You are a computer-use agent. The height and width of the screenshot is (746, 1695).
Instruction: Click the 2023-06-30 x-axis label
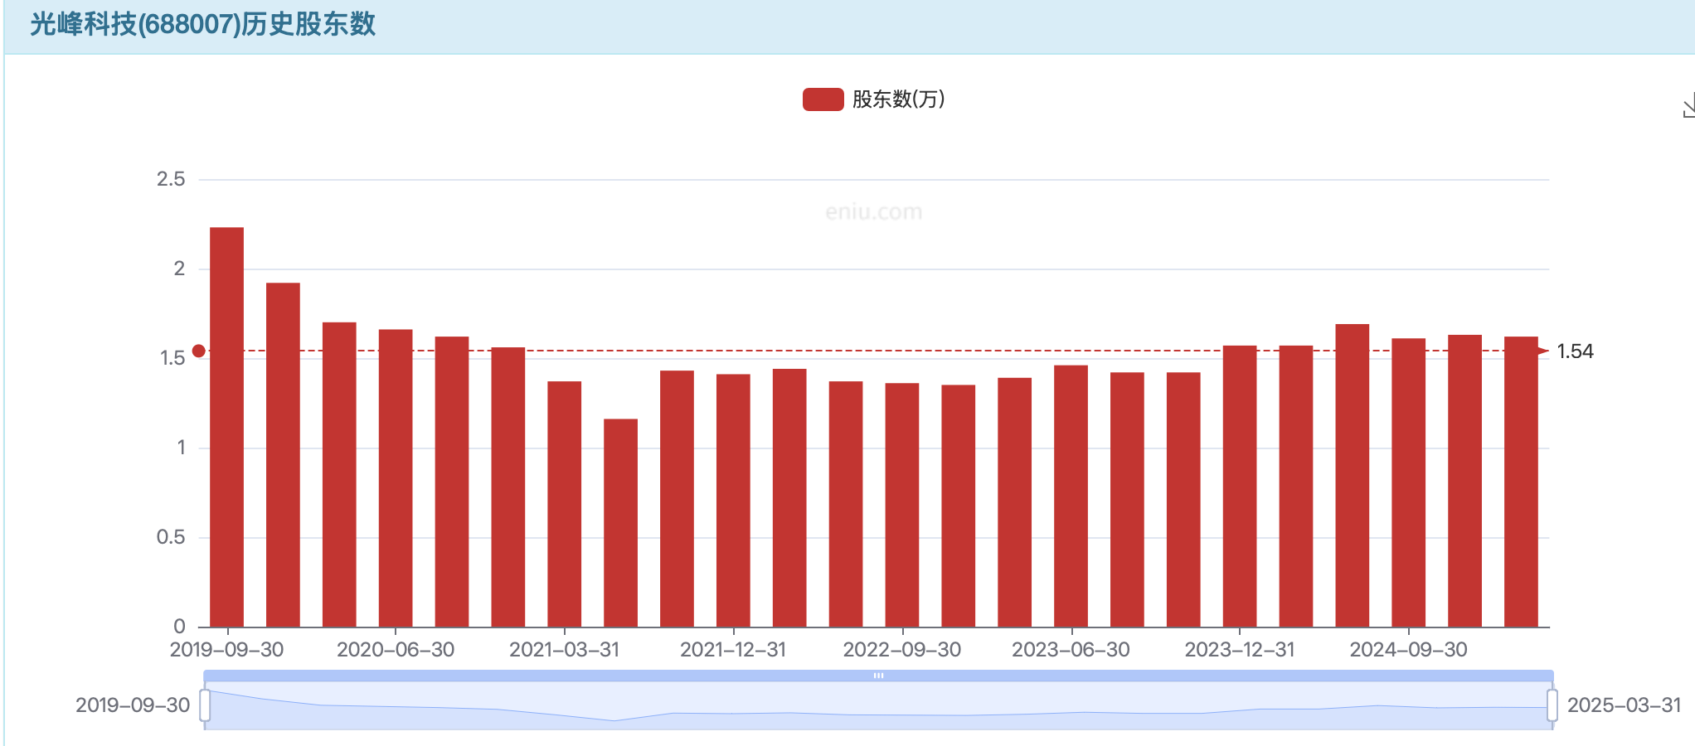pos(1071,650)
